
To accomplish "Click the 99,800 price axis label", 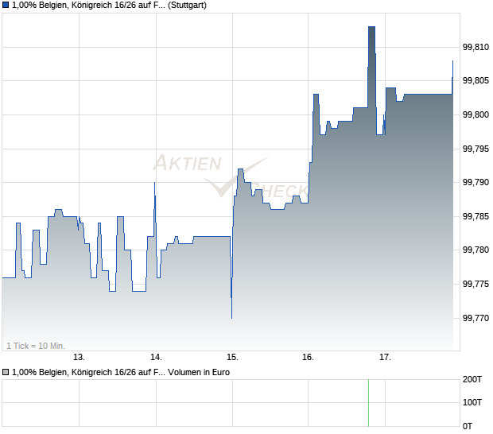I will click(x=476, y=114).
